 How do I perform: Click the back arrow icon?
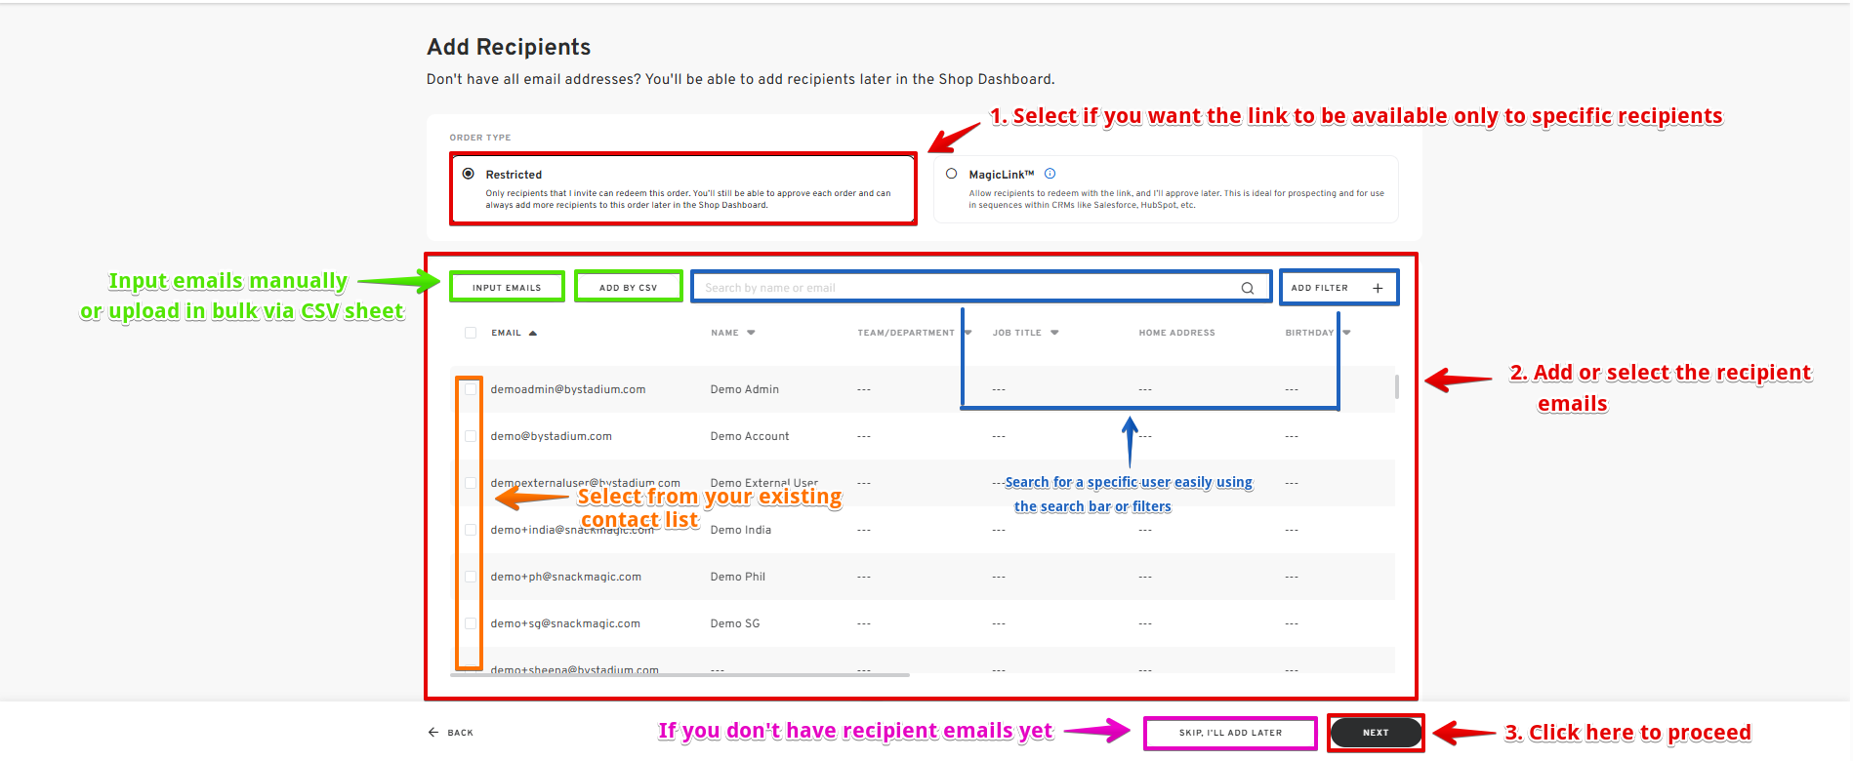click(x=433, y=733)
